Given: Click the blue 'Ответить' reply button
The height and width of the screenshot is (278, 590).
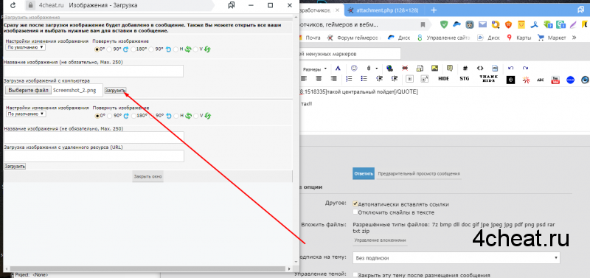Looking at the screenshot, I should pyautogui.click(x=364, y=173).
